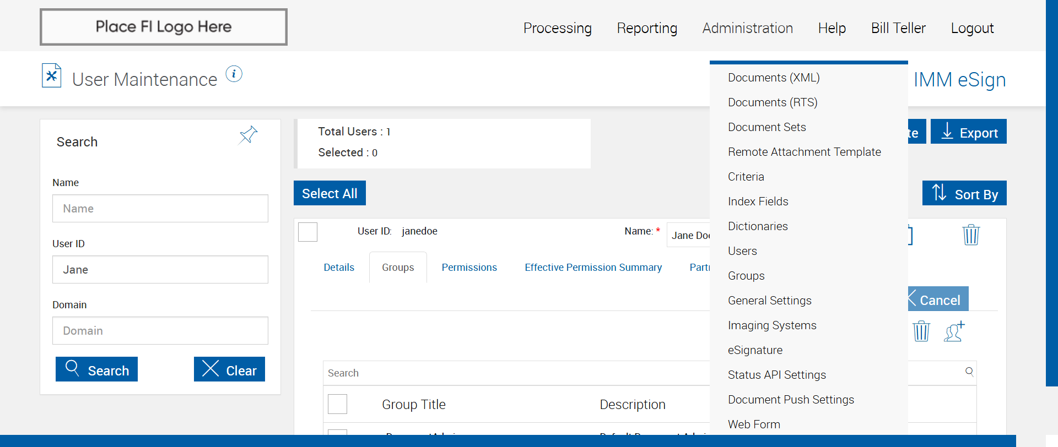Select General Settings menu entry
Viewport: 1058px width, 447px height.
tap(769, 301)
